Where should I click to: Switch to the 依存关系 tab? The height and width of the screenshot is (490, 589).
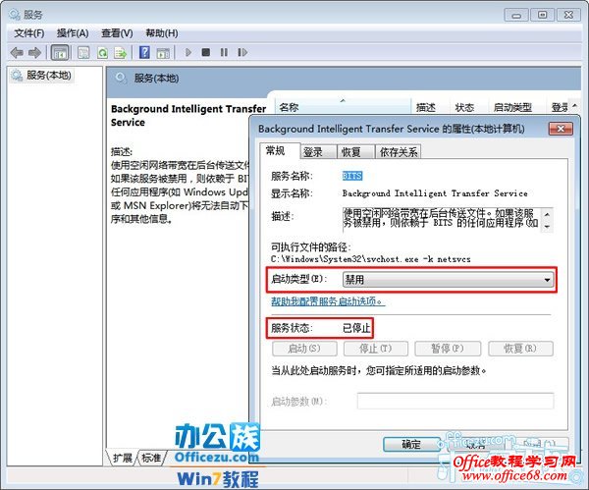pos(399,152)
